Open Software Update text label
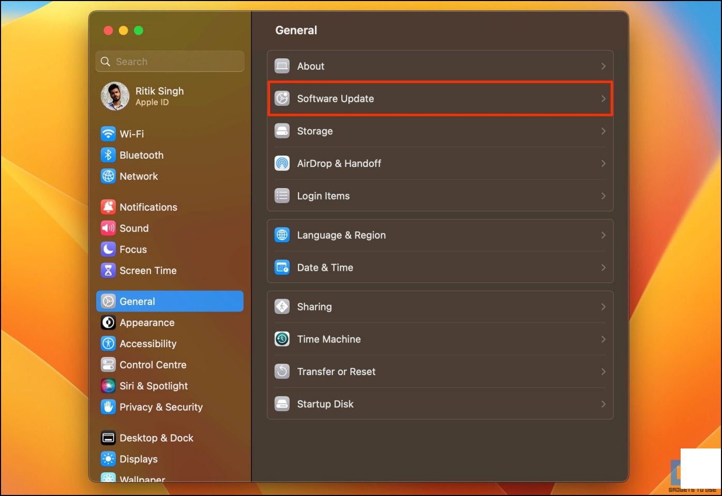 336,98
